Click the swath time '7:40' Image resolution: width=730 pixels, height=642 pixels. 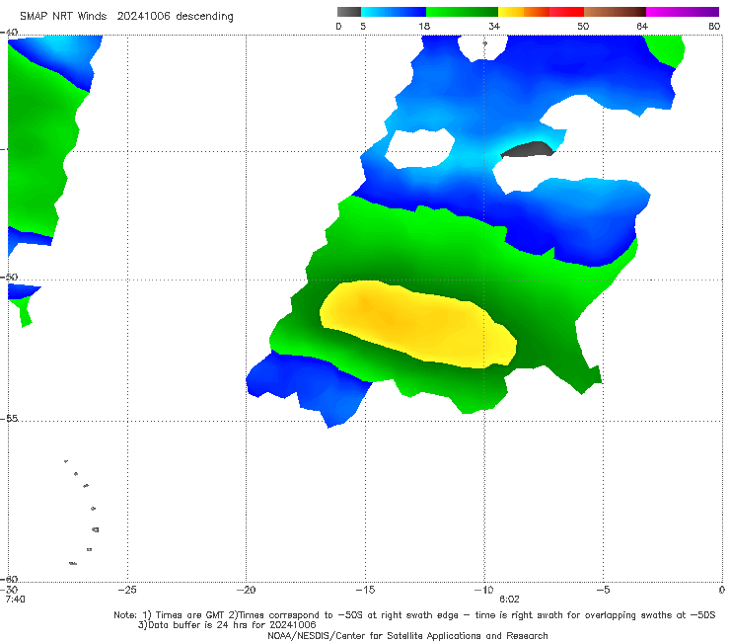pyautogui.click(x=15, y=600)
